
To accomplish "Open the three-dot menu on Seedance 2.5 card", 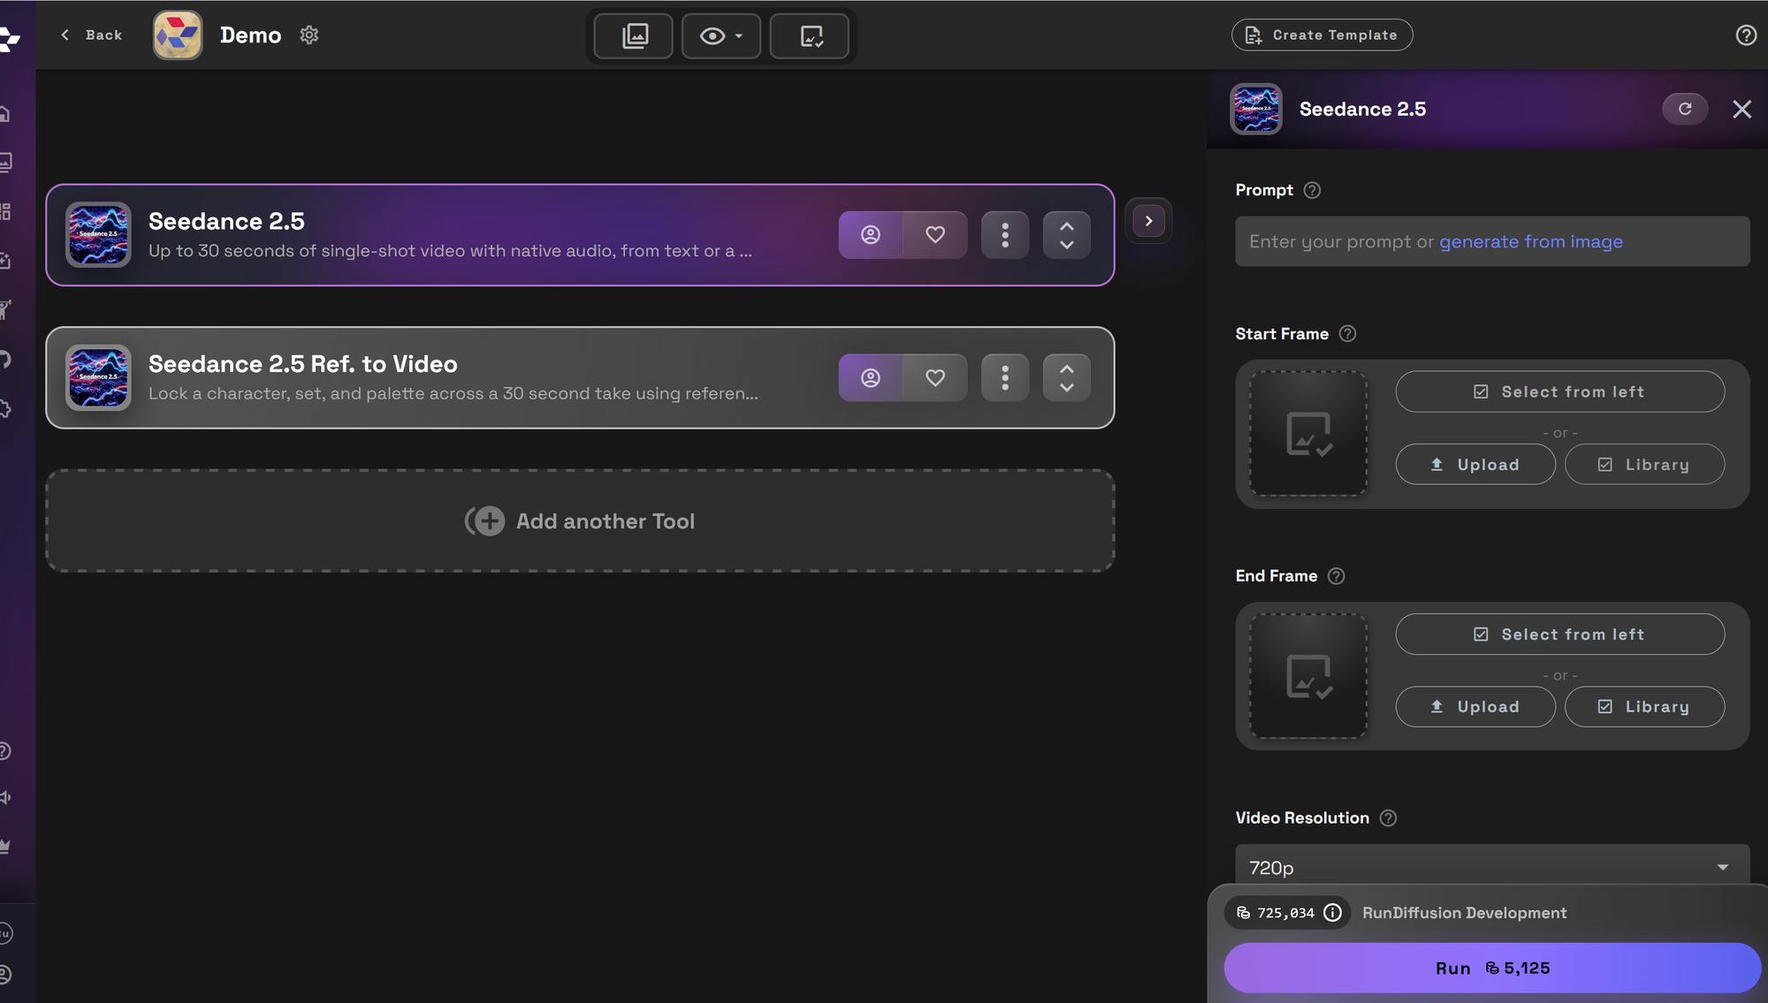I will click(x=1005, y=235).
